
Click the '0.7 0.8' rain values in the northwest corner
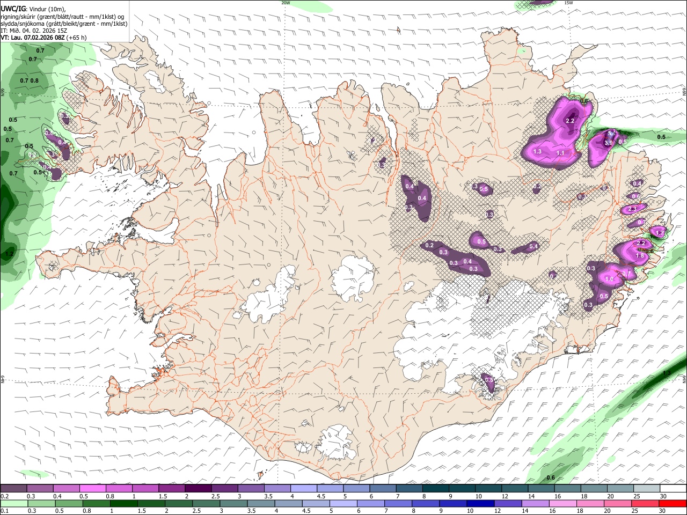click(x=30, y=81)
